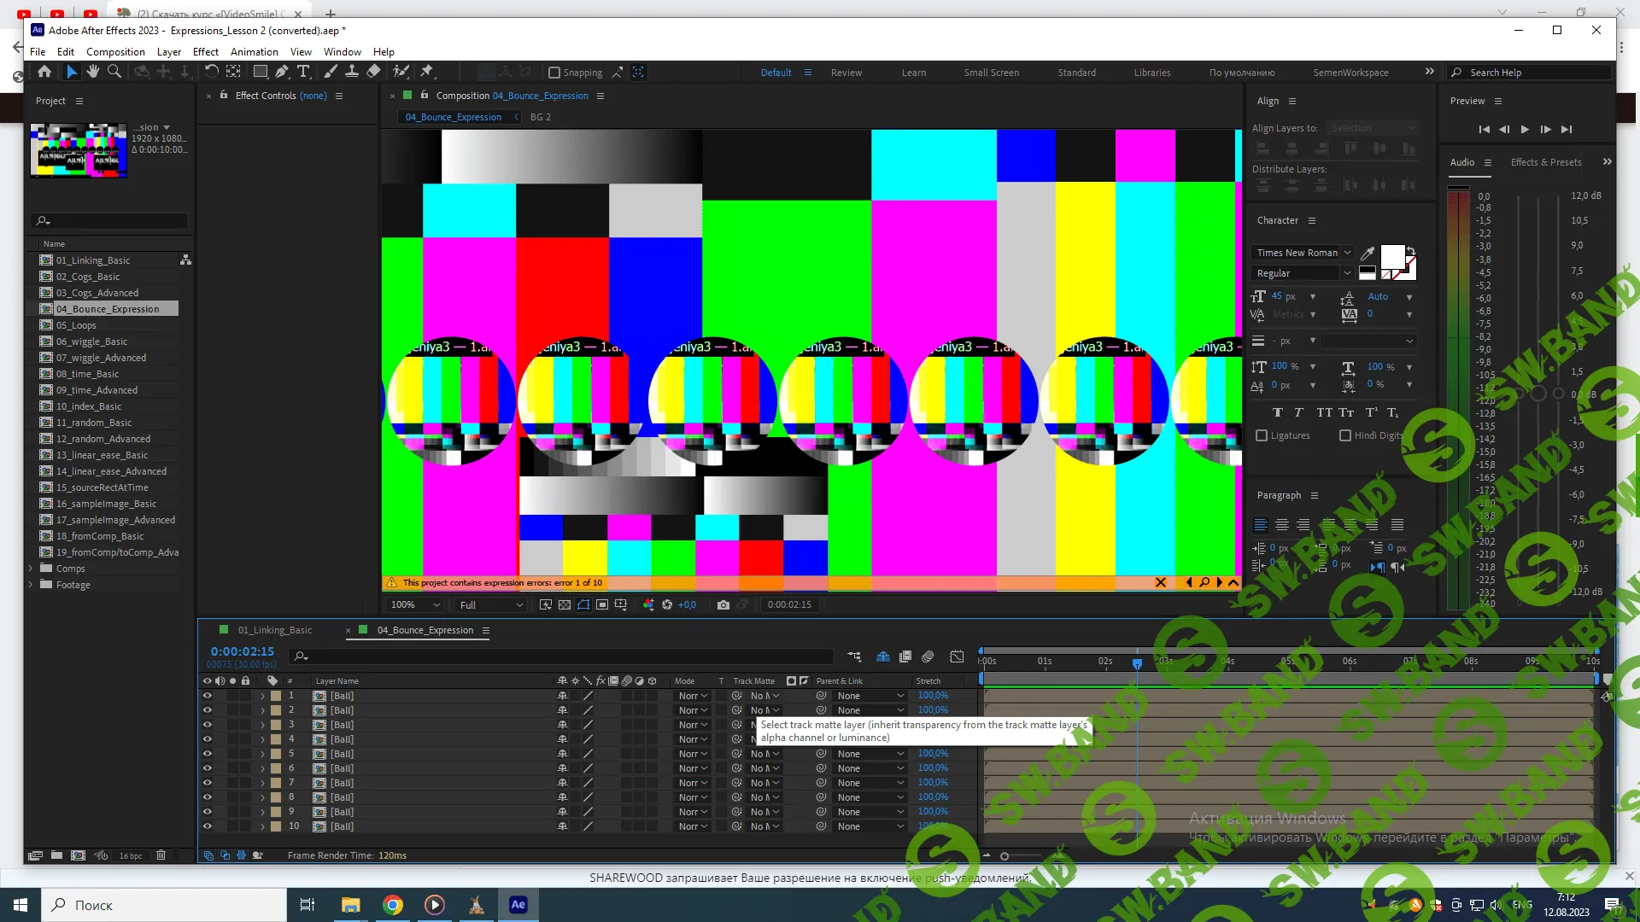The height and width of the screenshot is (922, 1640).
Task: Switch to the 01_Linking_Basic timeline tab
Action: pyautogui.click(x=274, y=630)
